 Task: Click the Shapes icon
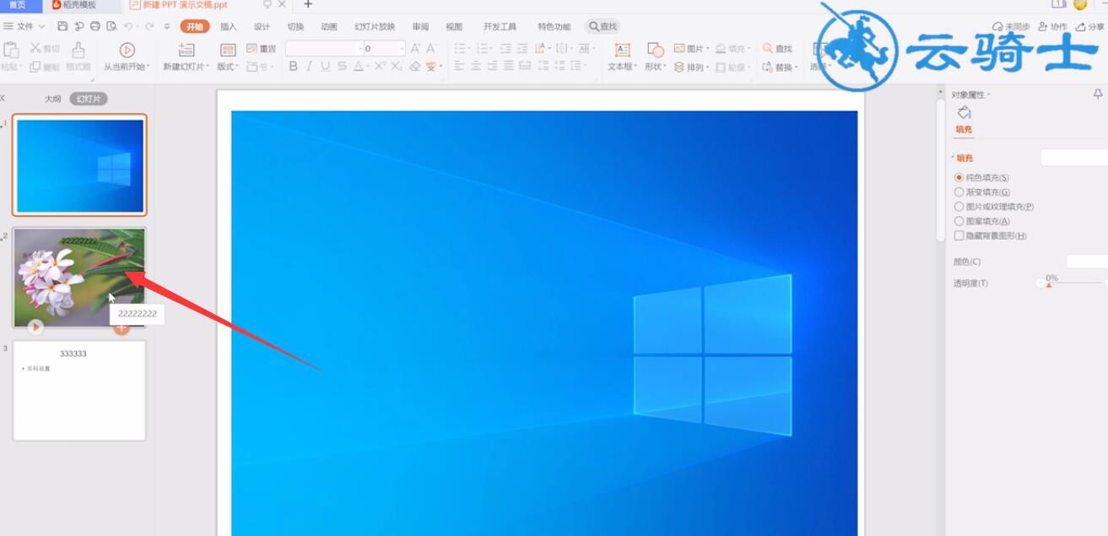[656, 50]
